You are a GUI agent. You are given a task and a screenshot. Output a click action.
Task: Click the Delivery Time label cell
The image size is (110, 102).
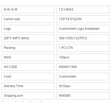28,86
